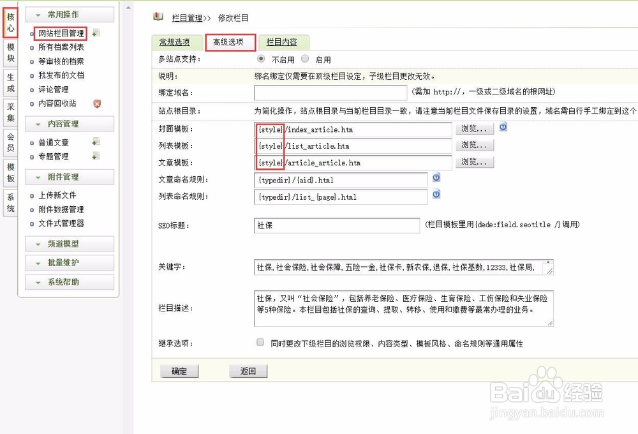Enable the 启用 option for 多站点支持
The image size is (638, 434).
(x=305, y=58)
